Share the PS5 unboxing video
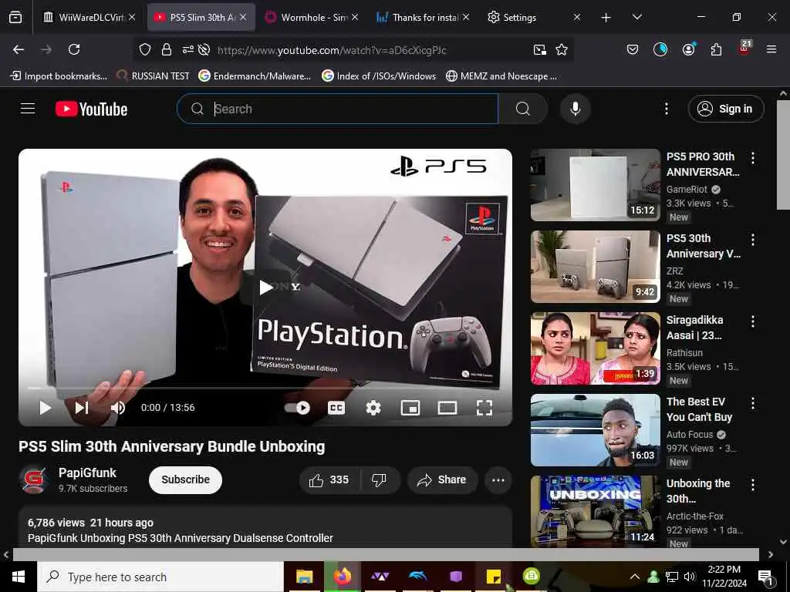 (442, 479)
